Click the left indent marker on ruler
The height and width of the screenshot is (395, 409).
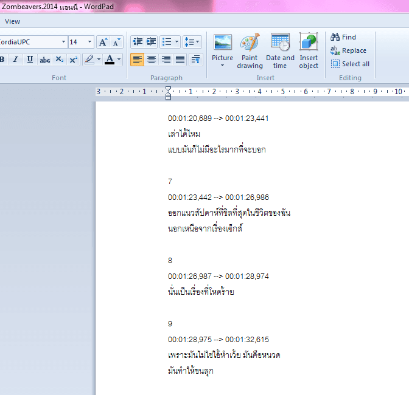168,97
